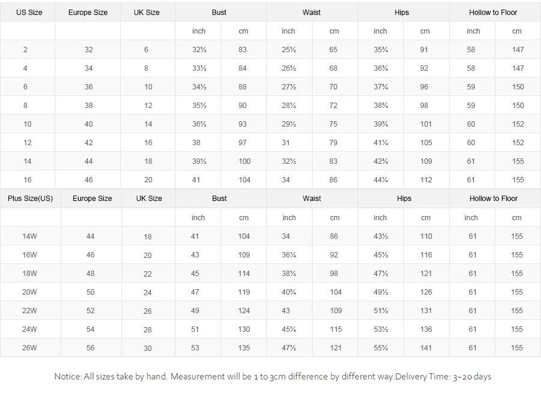Click Europe size 56 cell

[x=90, y=348]
